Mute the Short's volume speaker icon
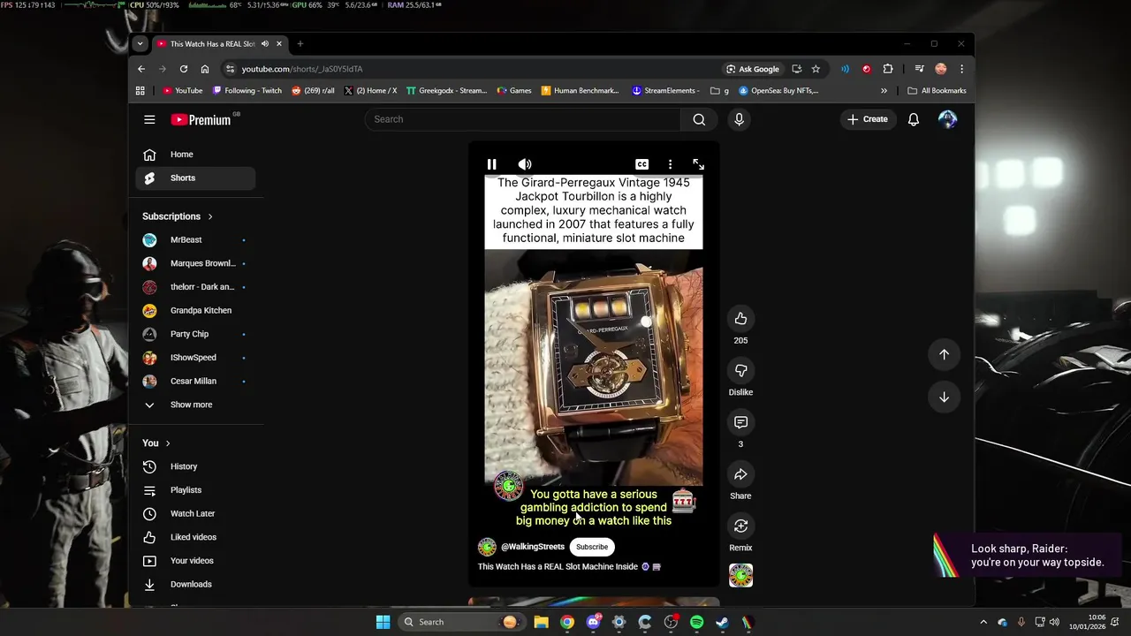 click(525, 164)
